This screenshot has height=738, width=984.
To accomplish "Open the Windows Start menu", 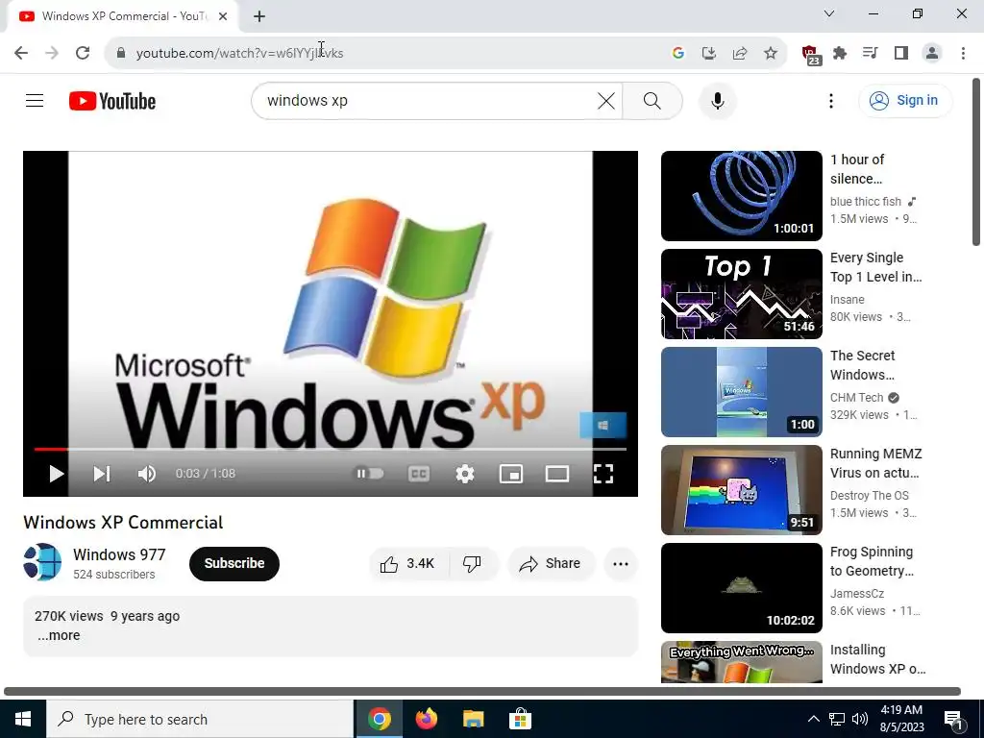I will point(23,719).
